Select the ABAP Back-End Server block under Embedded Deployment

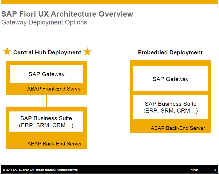[170, 128]
